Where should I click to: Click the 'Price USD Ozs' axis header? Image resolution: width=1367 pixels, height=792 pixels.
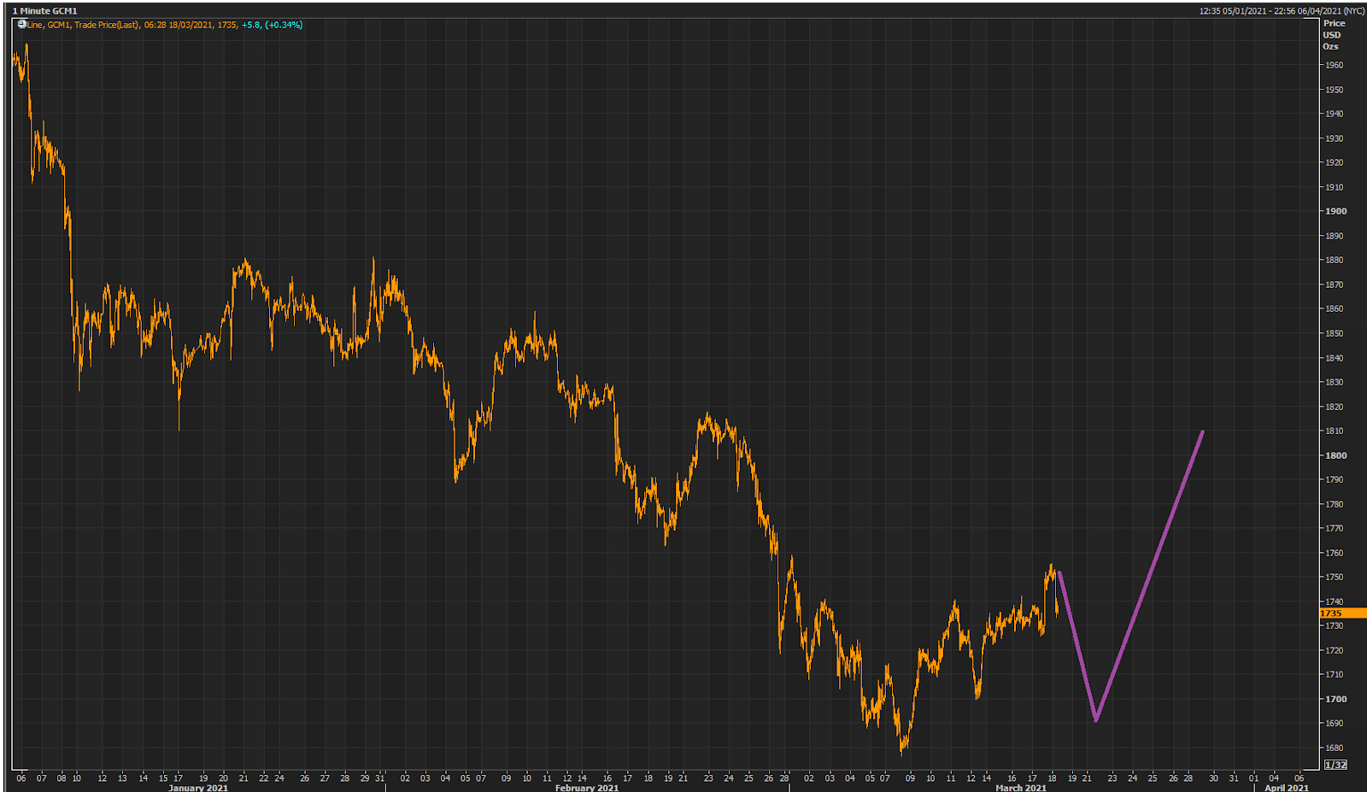click(x=1334, y=35)
